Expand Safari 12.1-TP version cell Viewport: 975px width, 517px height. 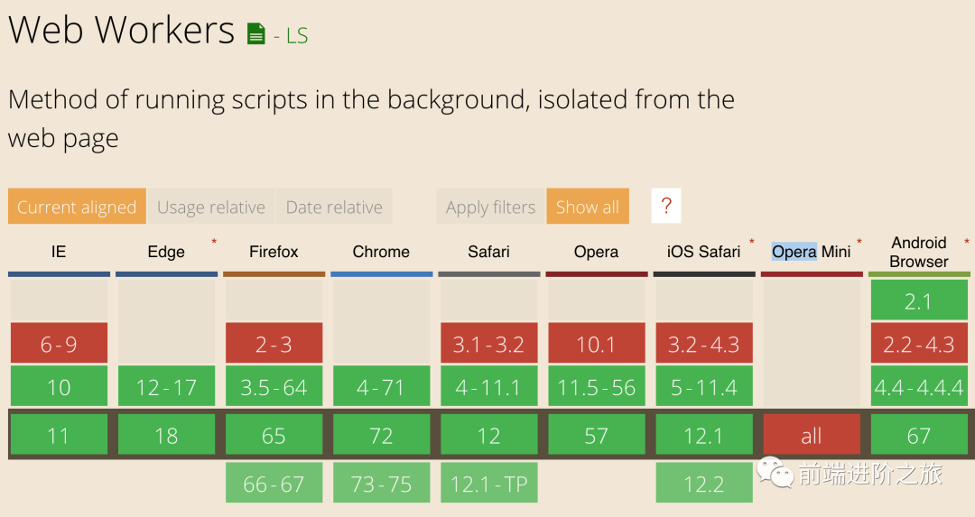pyautogui.click(x=488, y=484)
